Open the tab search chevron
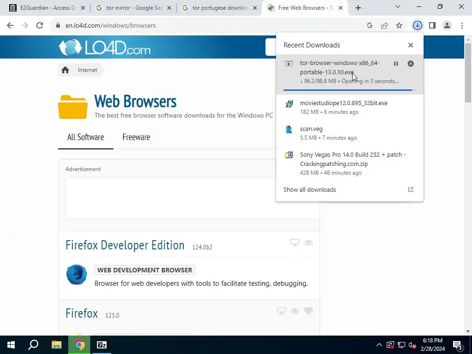This screenshot has height=354, width=472. point(398,6)
